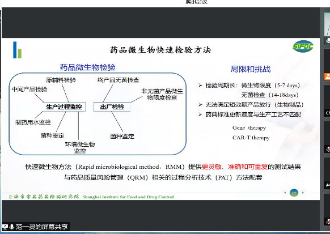Screen dimensions: 330x234
Task: Click the red muted-mic icon on the middle participant tile
Action: coord(328,149)
